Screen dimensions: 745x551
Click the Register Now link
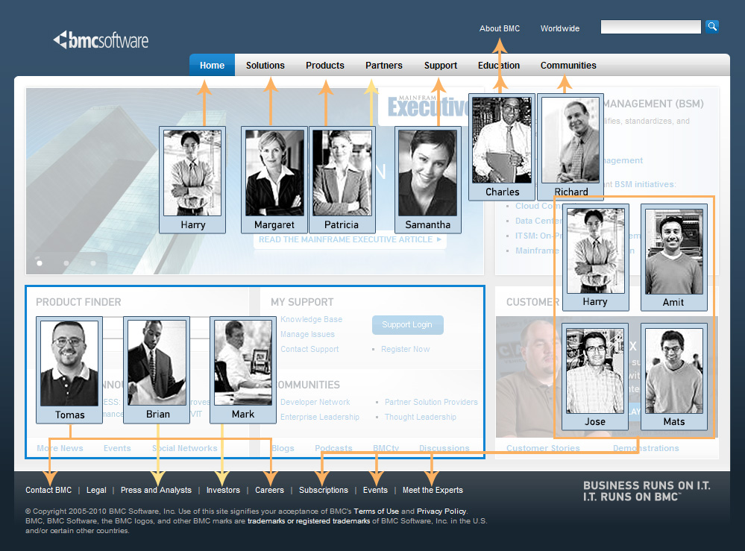point(405,349)
